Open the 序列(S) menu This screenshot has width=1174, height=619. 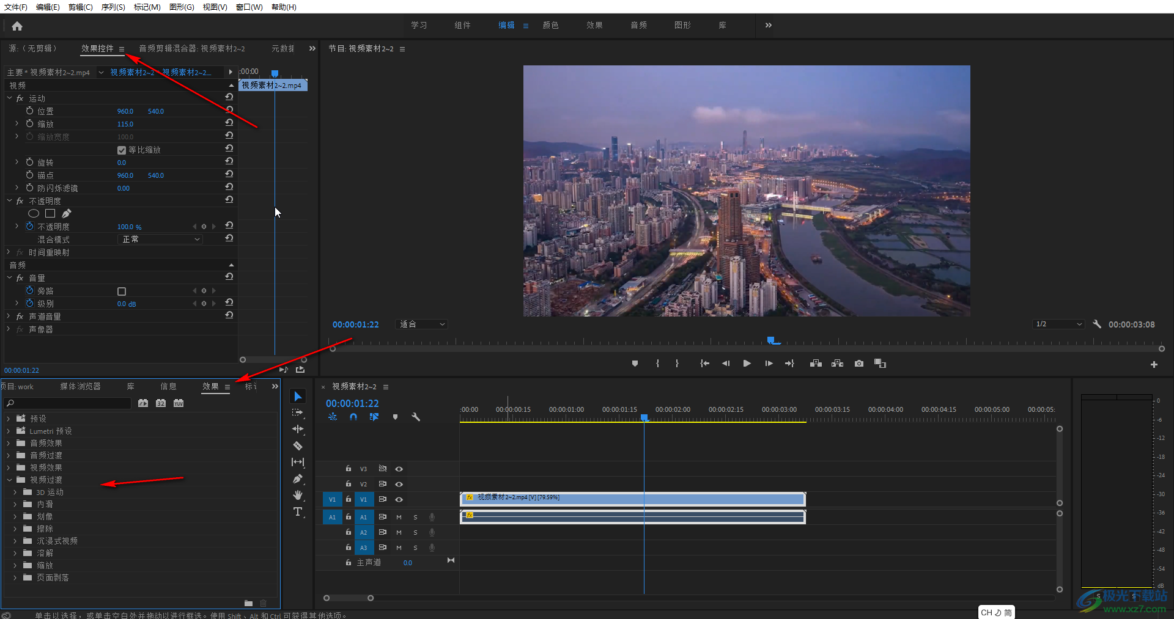113,7
